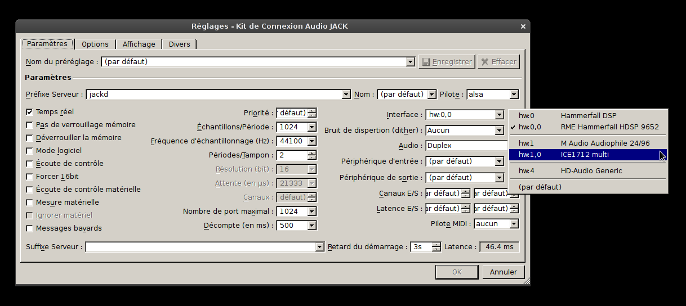Click the Effacer button with X icon
Screen dimensions: 686x306
pyautogui.click(x=498, y=62)
